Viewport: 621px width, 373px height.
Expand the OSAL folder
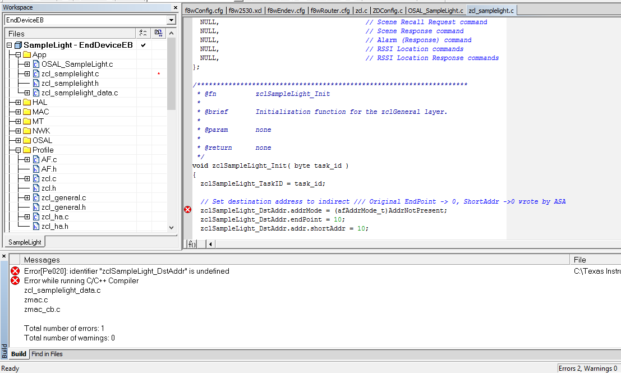tap(18, 140)
